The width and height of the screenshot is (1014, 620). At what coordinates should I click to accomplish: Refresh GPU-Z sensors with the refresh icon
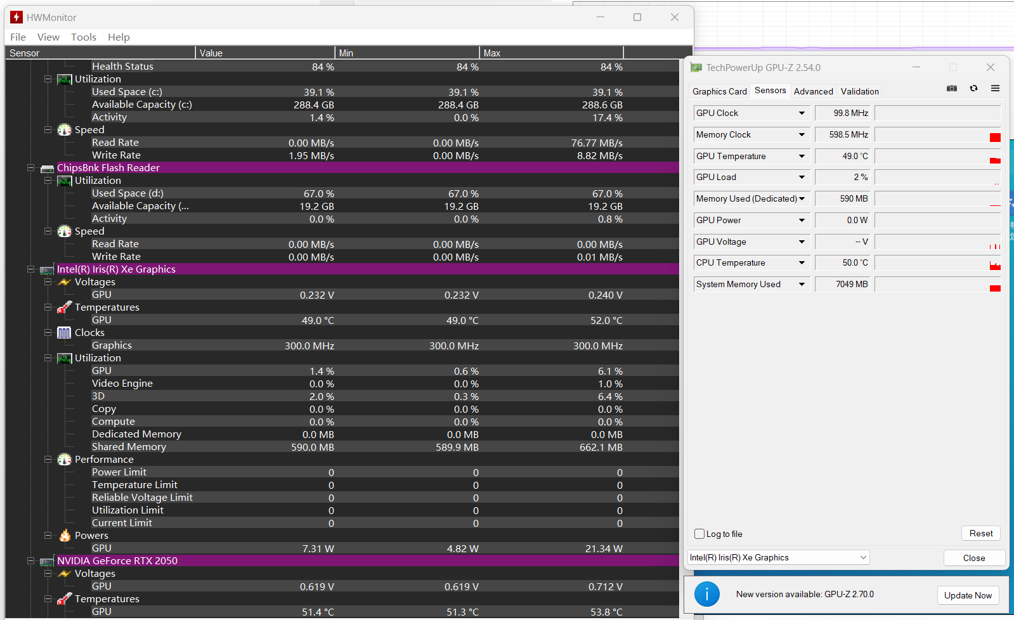pos(973,88)
